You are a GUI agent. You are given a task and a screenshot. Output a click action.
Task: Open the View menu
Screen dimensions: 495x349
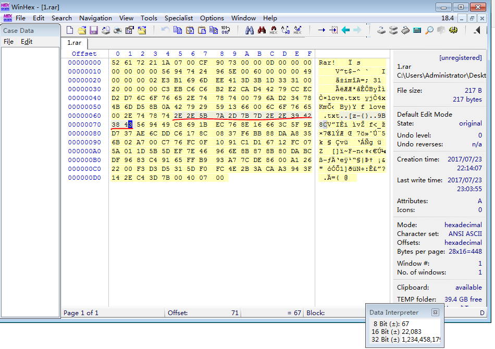pyautogui.click(x=126, y=18)
